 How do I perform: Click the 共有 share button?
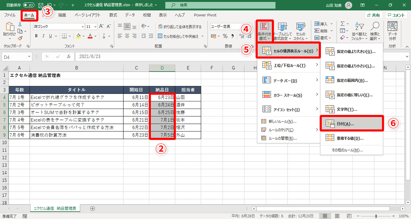[x=373, y=15]
